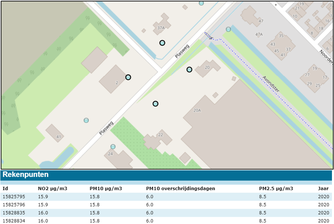Click overschrijdingsdagen 6.0 in row 15825796
Viewport: 334px width, 224px height.
[x=149, y=205]
